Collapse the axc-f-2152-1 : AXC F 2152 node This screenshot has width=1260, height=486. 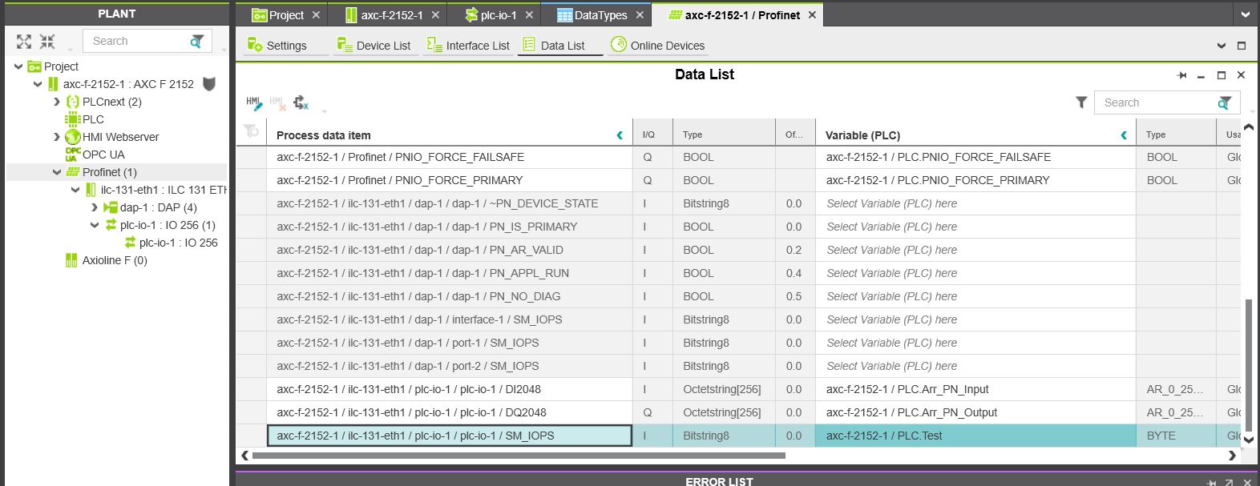[x=38, y=84]
